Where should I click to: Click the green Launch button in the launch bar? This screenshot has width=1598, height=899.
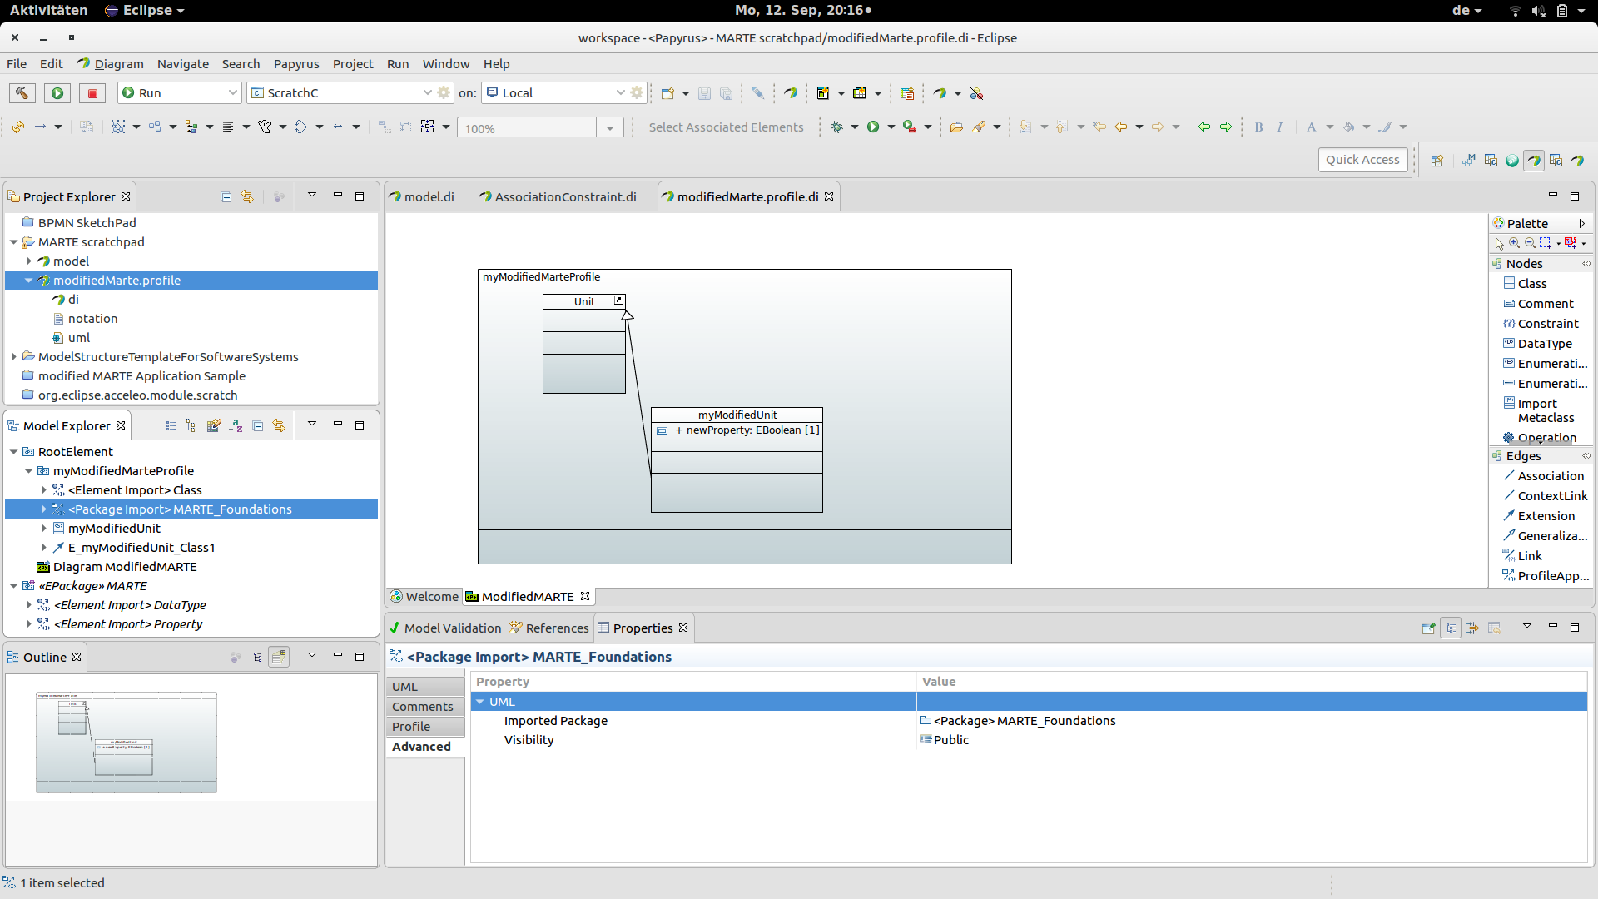(57, 93)
